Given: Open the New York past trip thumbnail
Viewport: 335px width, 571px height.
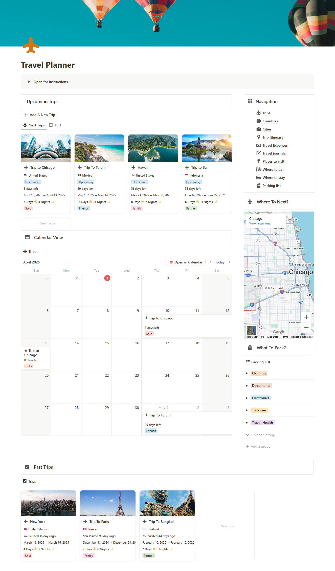Looking at the screenshot, I should coord(48,503).
